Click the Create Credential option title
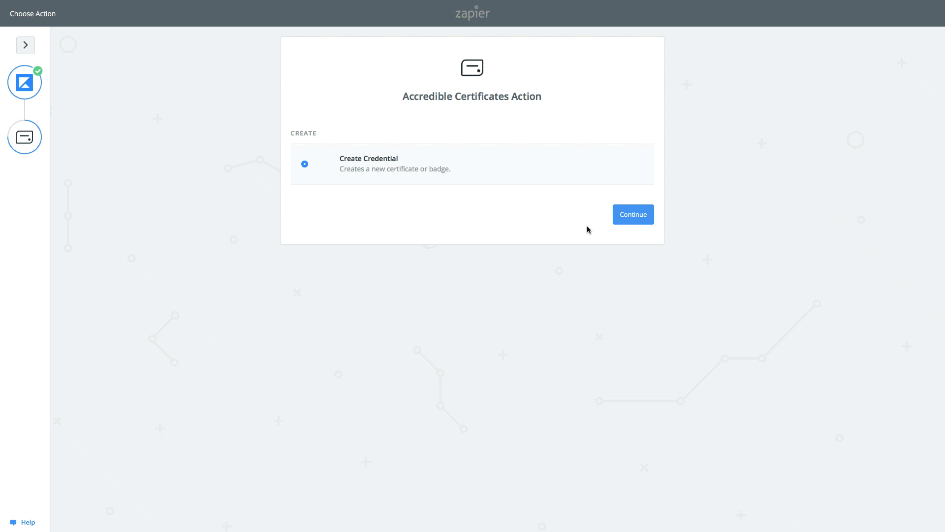Screen dimensions: 945x532 click(x=368, y=159)
